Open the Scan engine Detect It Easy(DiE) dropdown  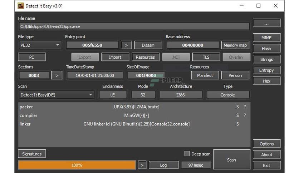(x=57, y=95)
